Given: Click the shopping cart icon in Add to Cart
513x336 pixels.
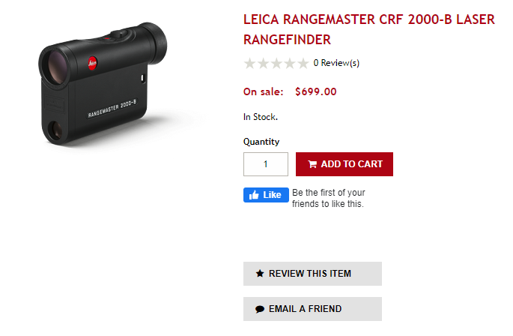Looking at the screenshot, I should coord(312,164).
